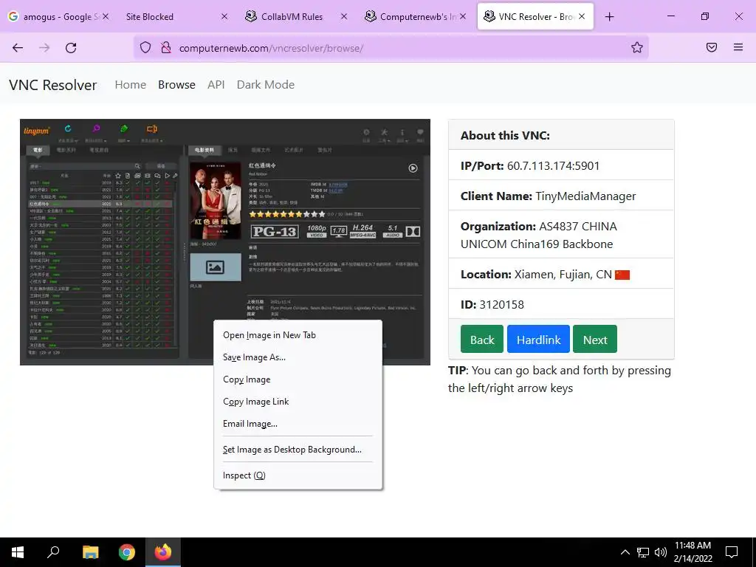
Task: Open the API navigation link
Action: click(216, 84)
